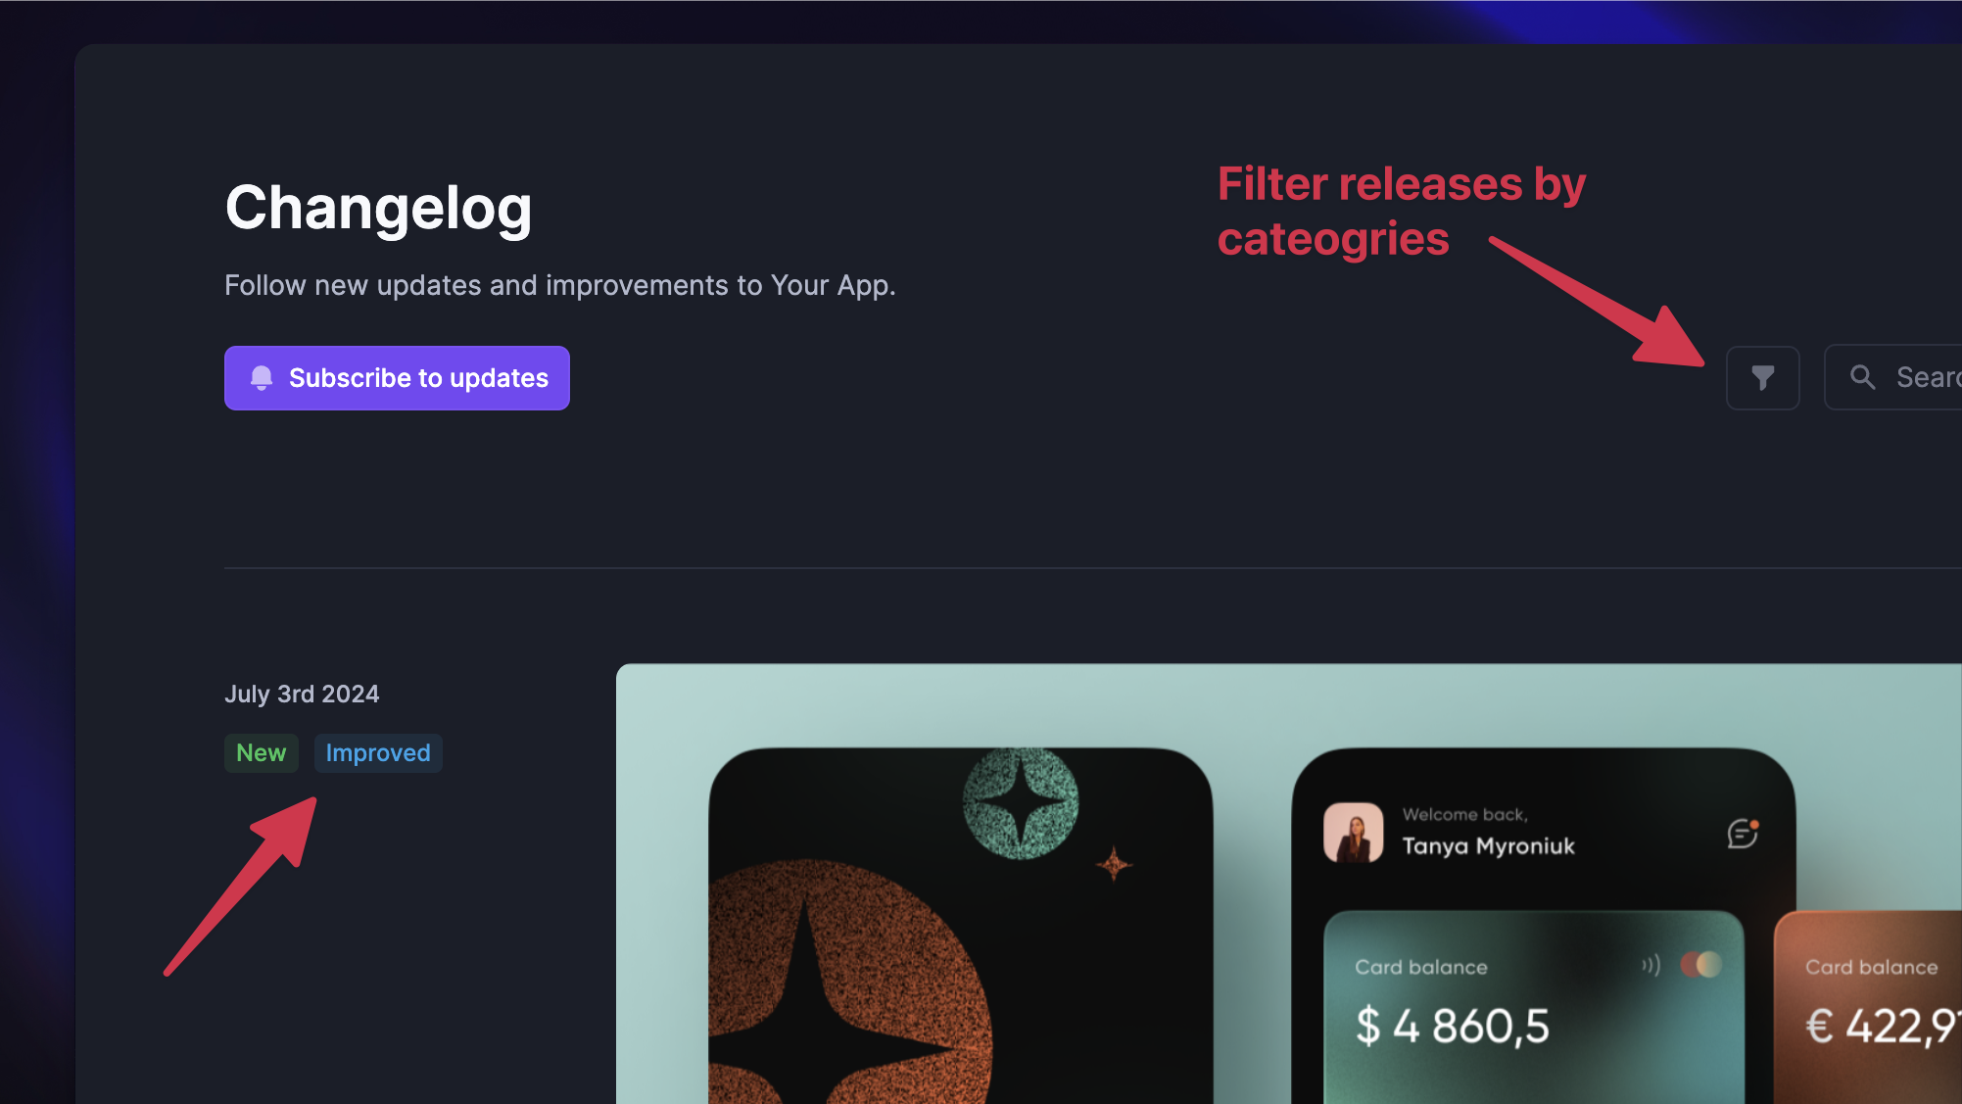
Task: Click the Welcome back greeting text
Action: click(1465, 814)
